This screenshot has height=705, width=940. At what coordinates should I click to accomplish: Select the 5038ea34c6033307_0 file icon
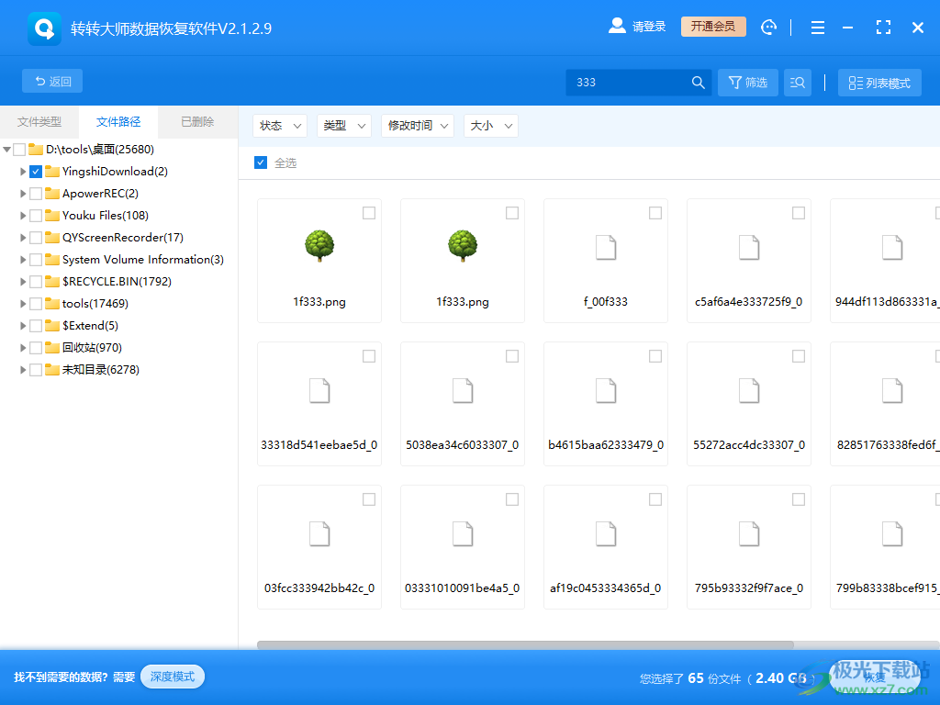coord(463,391)
